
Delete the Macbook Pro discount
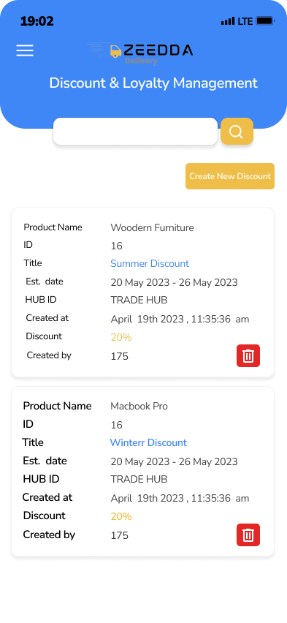[248, 535]
